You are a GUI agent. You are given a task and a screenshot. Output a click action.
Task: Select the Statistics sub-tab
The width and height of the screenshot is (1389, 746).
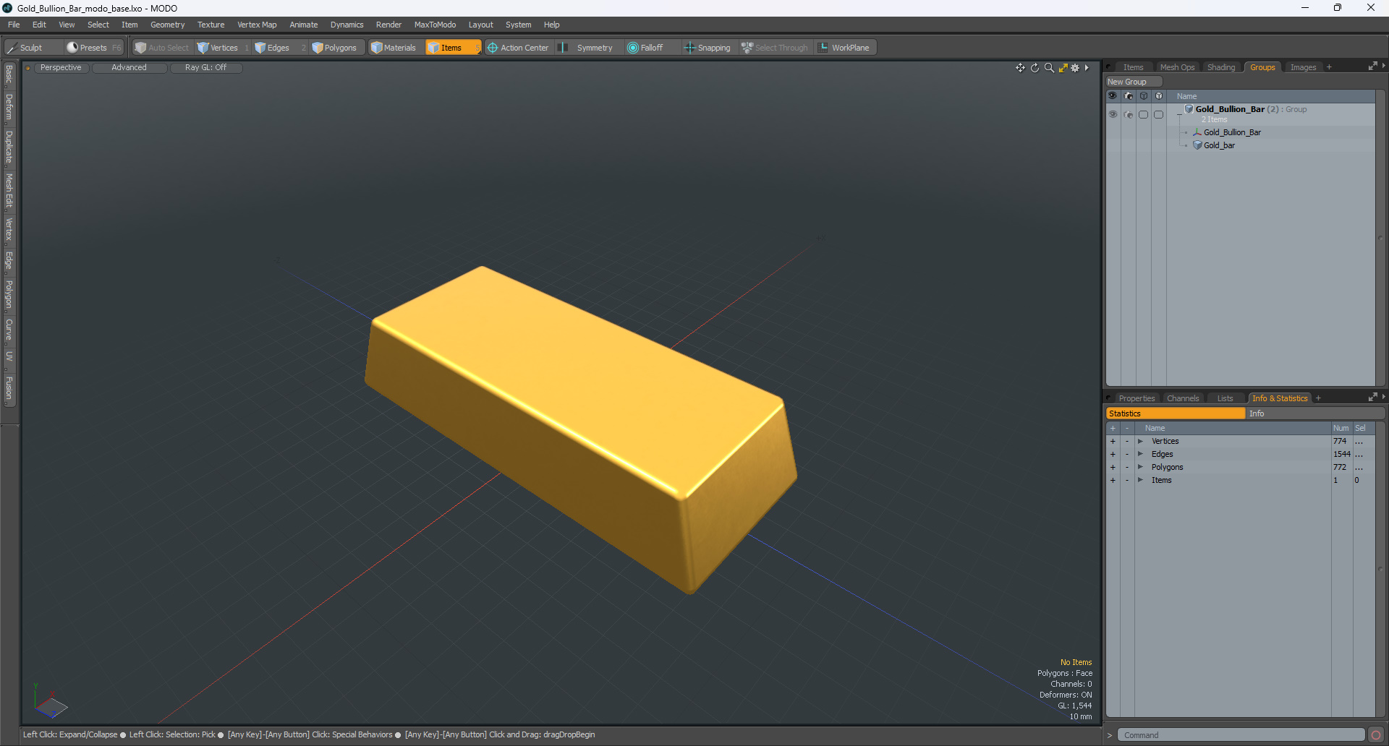coord(1176,413)
